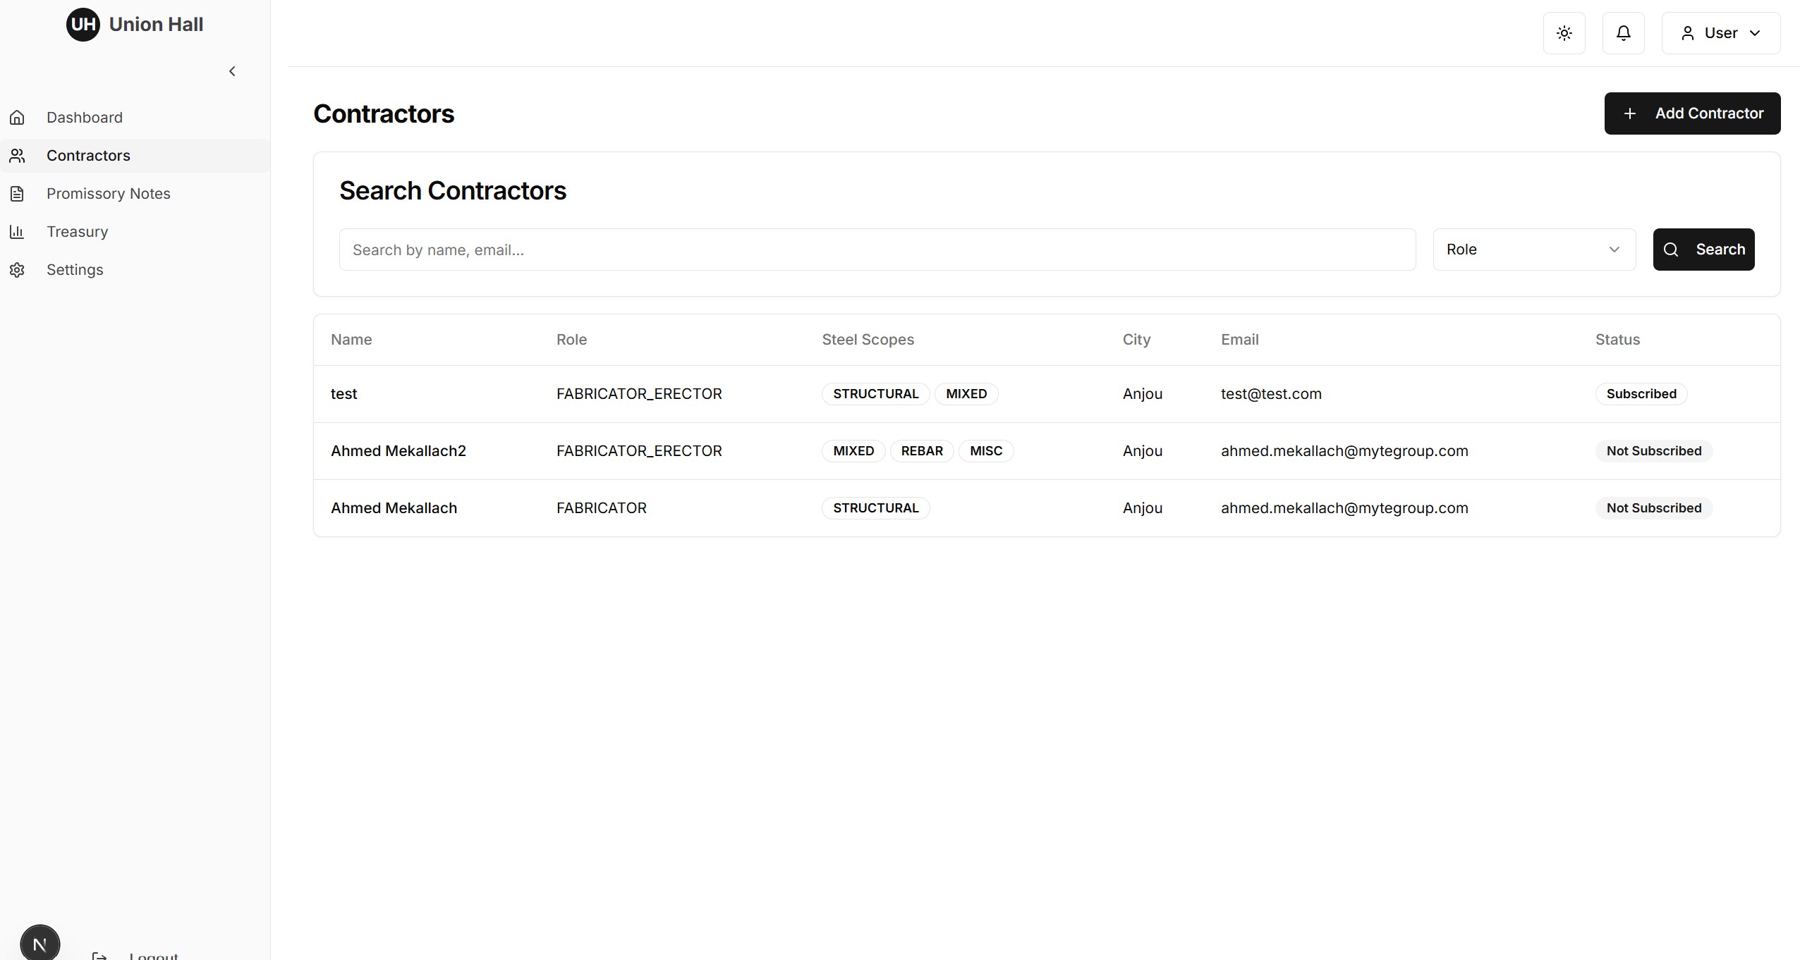
Task: Expand the User account menu
Action: [1721, 32]
